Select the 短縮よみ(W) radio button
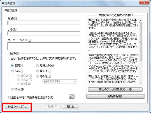 38,65
